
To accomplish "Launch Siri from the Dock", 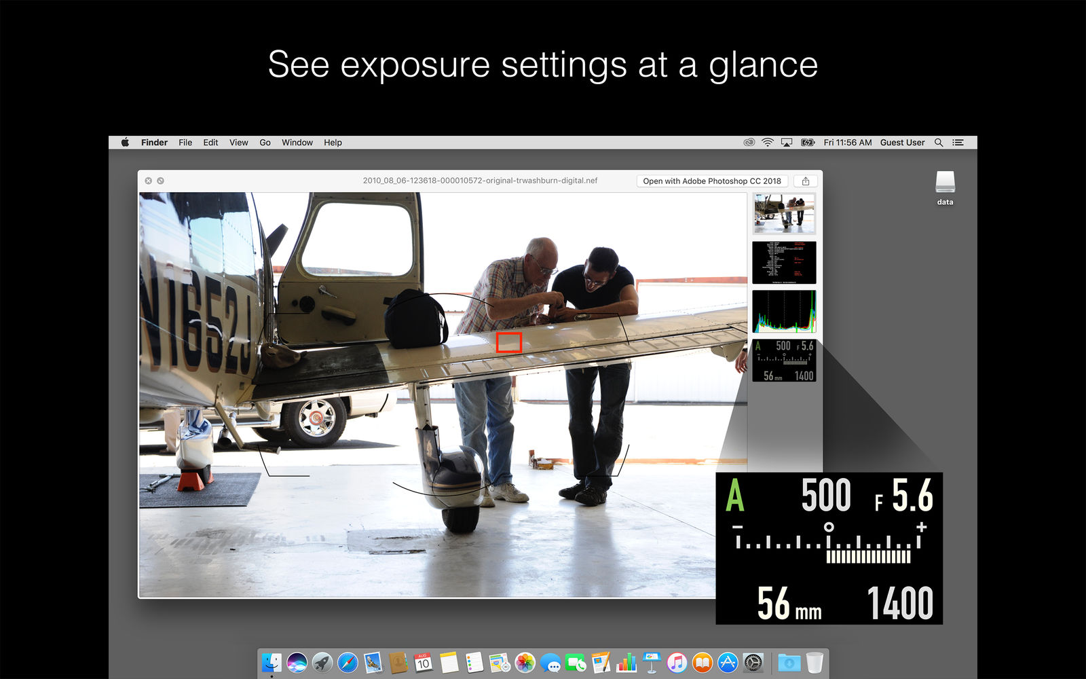I will pos(297,662).
